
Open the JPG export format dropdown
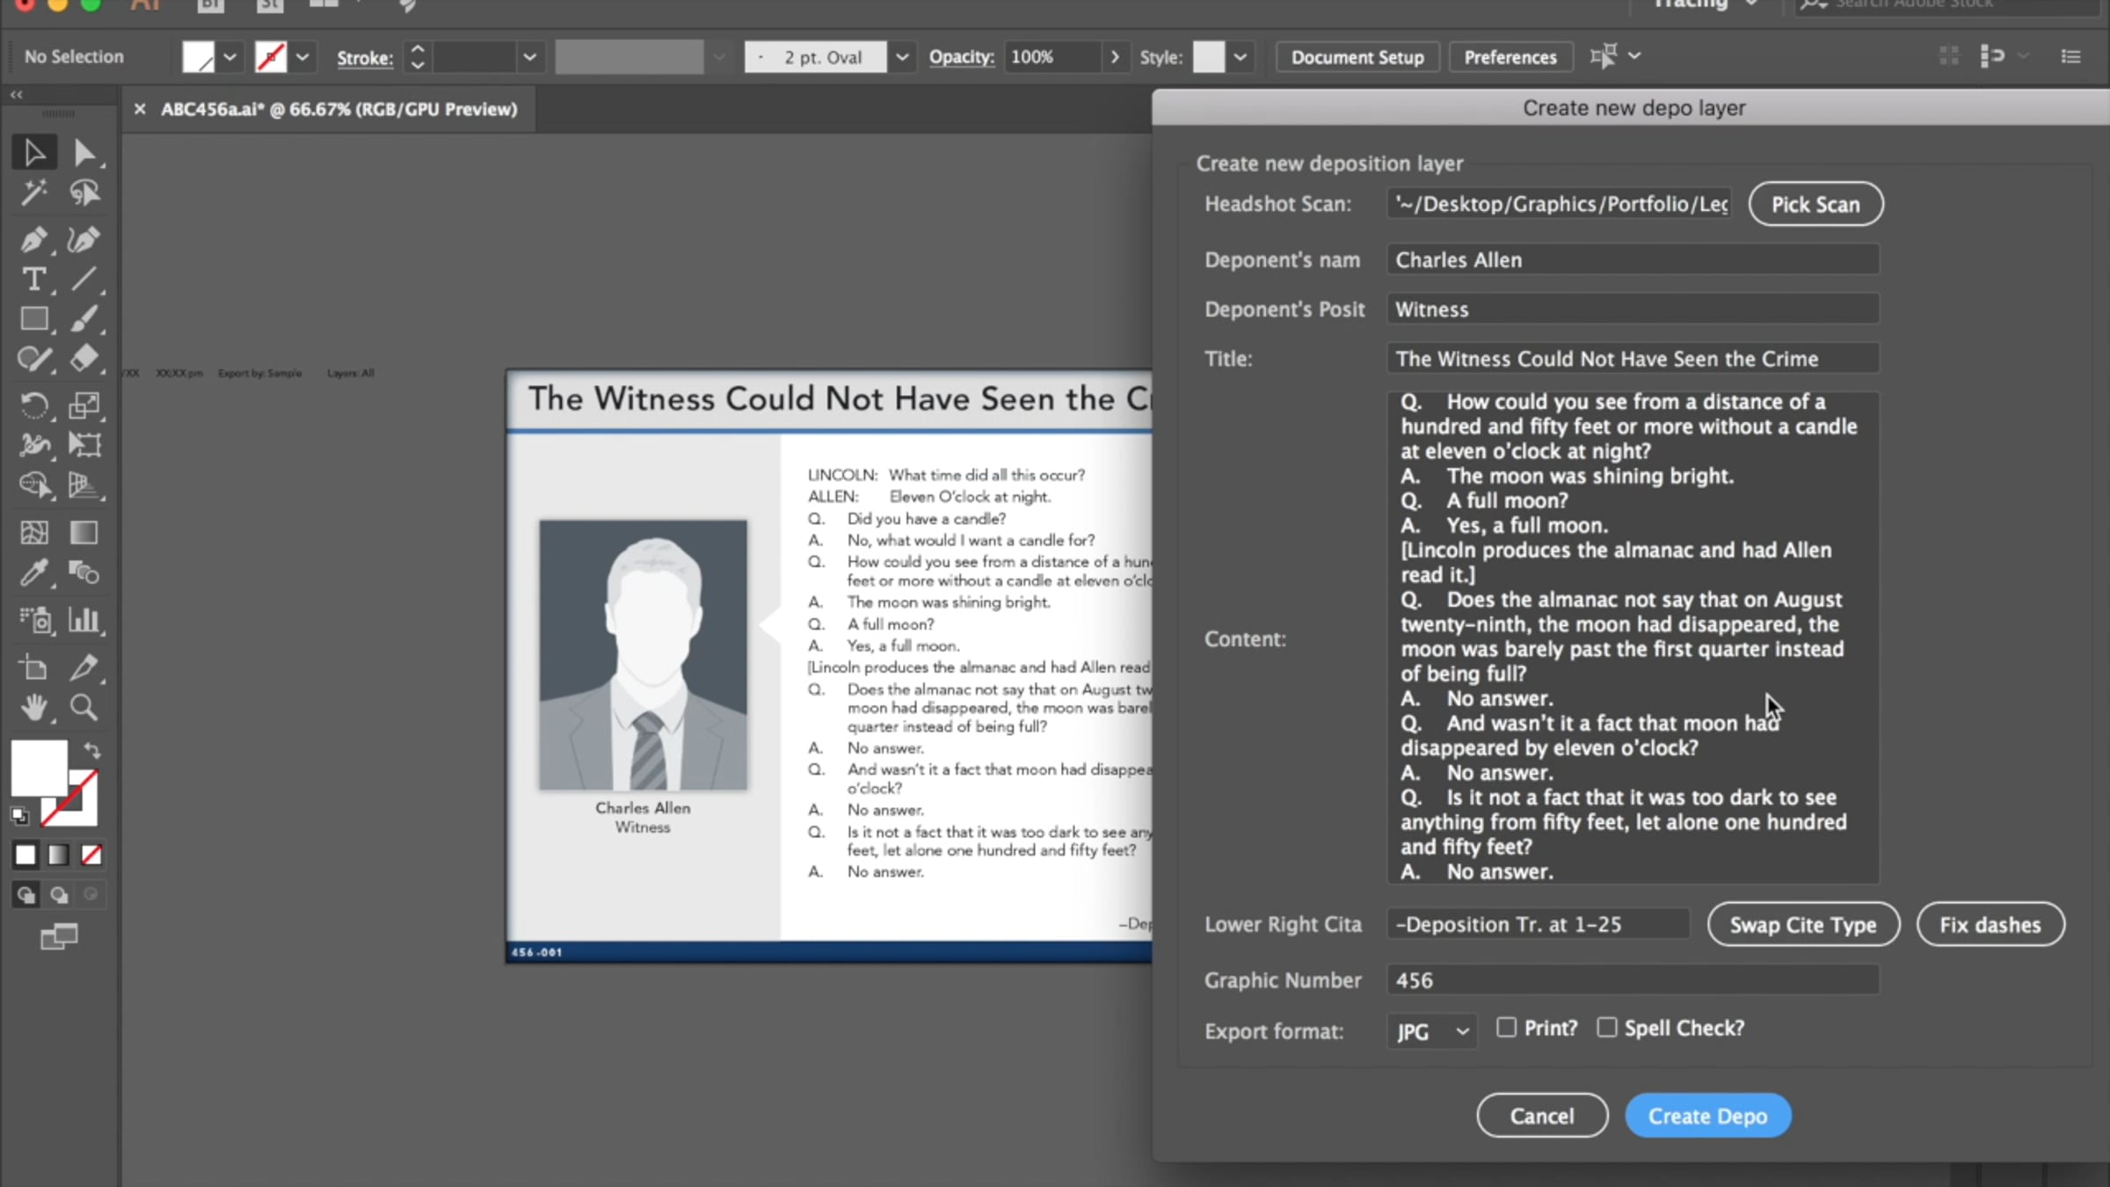[x=1431, y=1030]
